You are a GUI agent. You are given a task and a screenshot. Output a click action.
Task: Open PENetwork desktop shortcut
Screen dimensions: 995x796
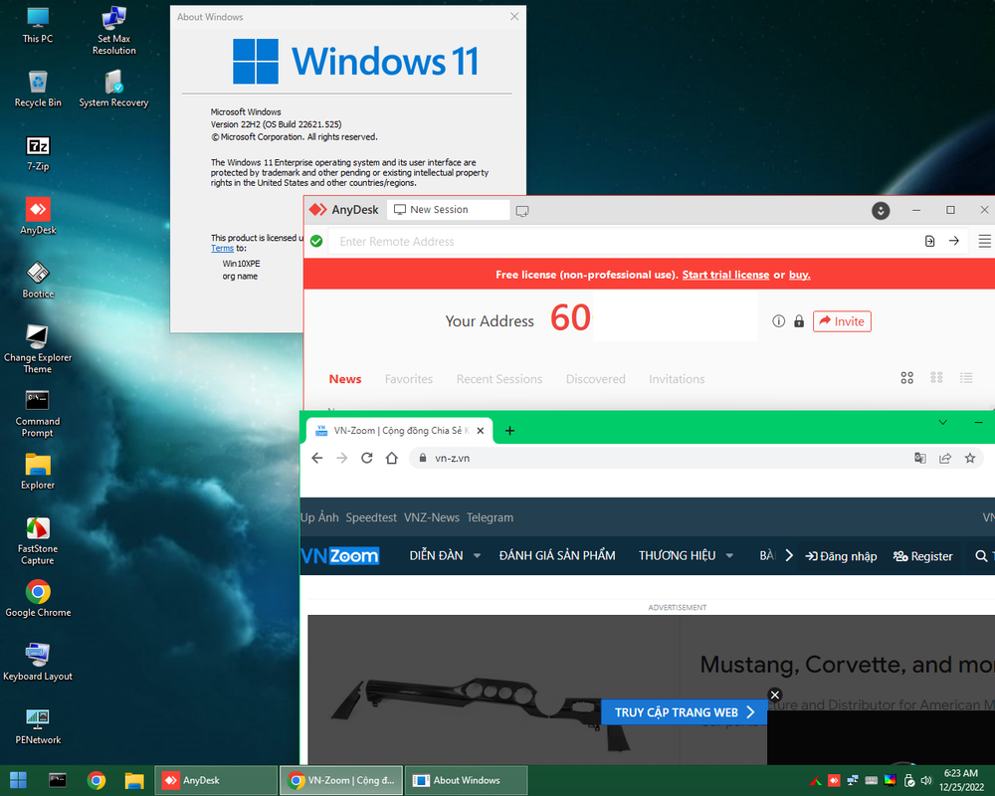(38, 726)
